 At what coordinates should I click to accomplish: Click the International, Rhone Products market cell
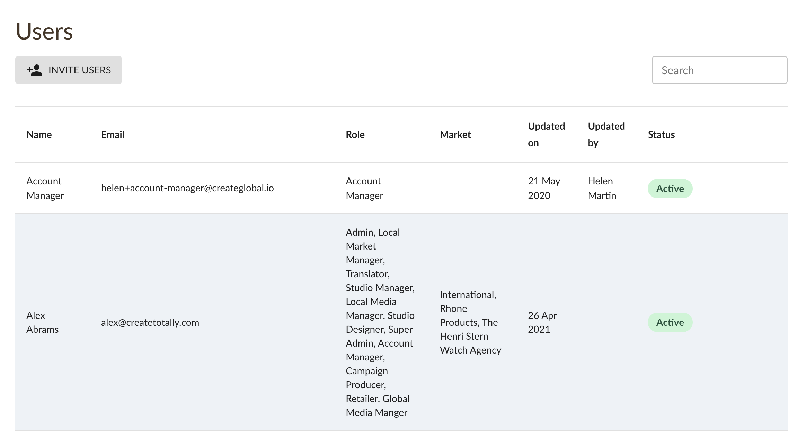point(470,322)
